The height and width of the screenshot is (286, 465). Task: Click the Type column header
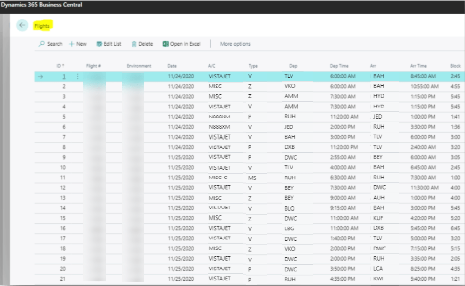point(253,66)
